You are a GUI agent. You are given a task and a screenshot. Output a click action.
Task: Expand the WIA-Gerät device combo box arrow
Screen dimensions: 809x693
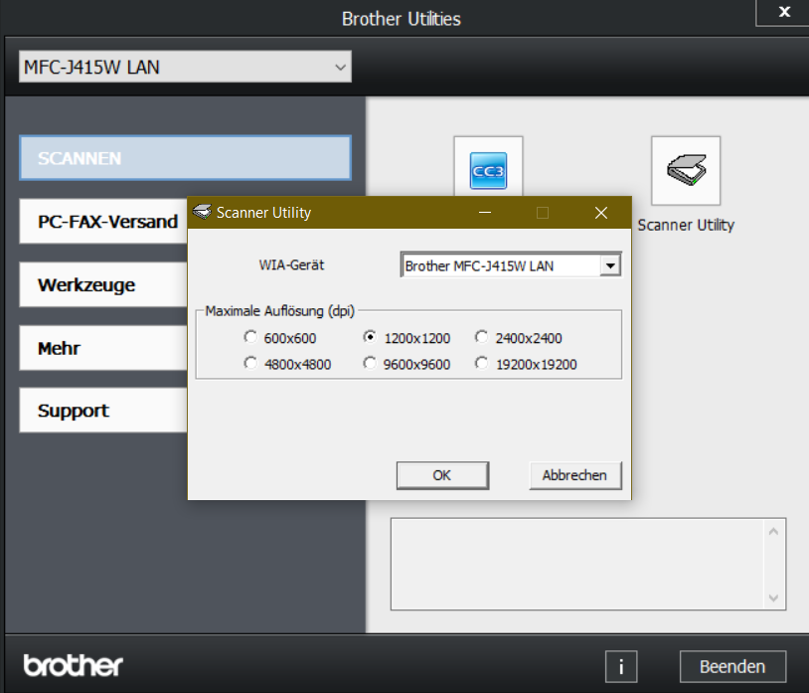tap(610, 265)
